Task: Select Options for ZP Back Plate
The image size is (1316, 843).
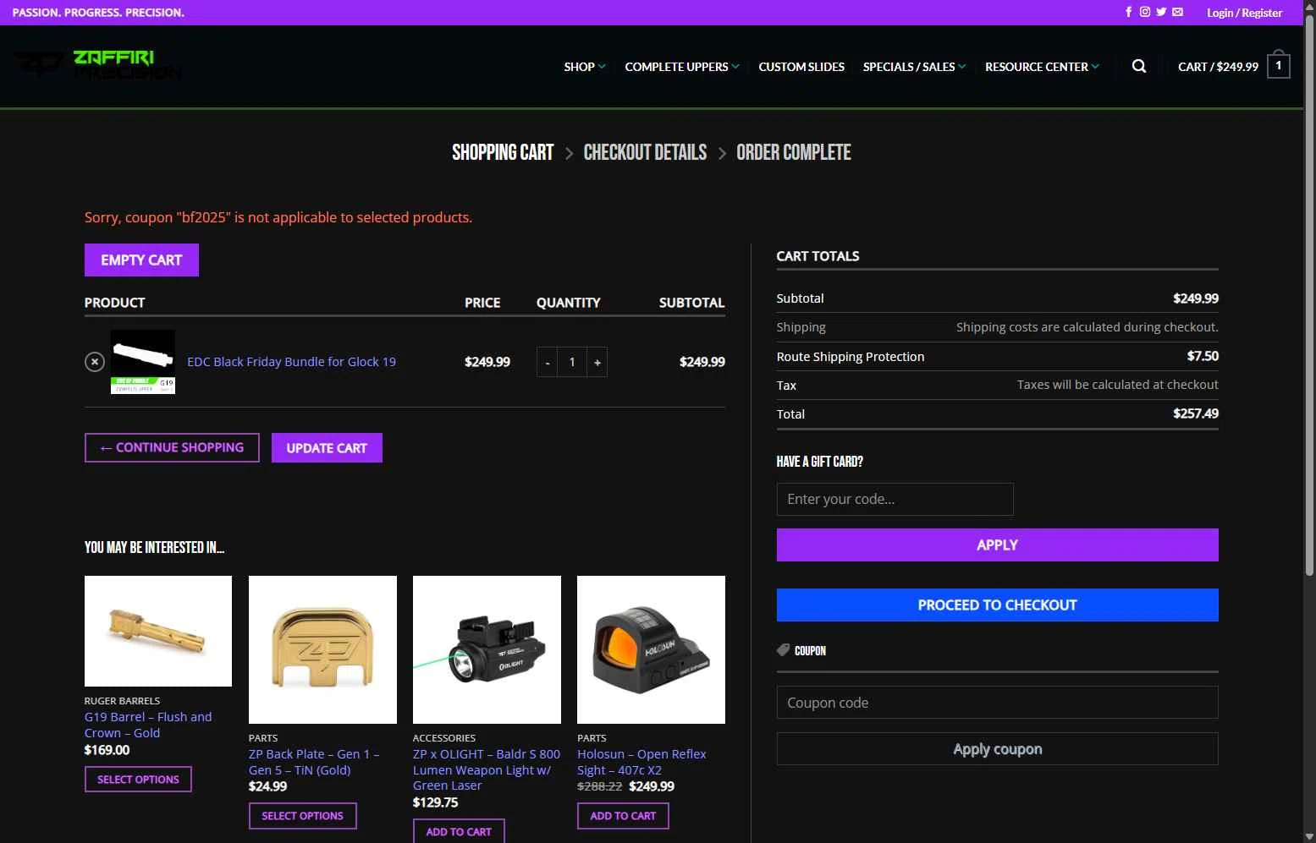Action: pyautogui.click(x=302, y=816)
